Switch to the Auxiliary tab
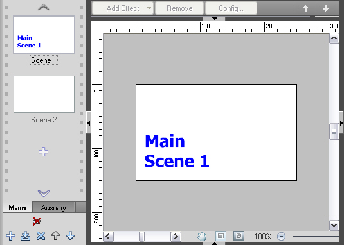Screen dimensions: 344x245 (x=53, y=208)
